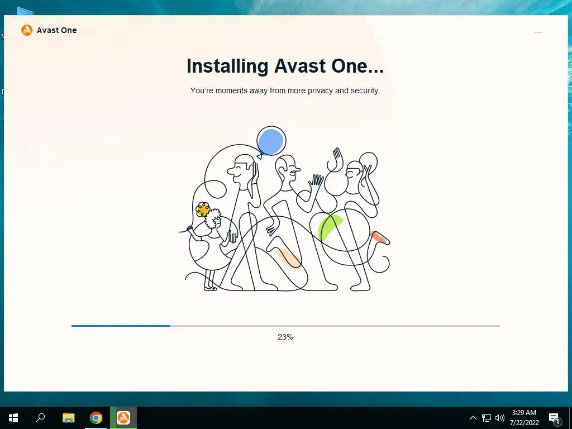The width and height of the screenshot is (572, 429).
Task: Click the Avast One logo icon
Action: coord(27,30)
